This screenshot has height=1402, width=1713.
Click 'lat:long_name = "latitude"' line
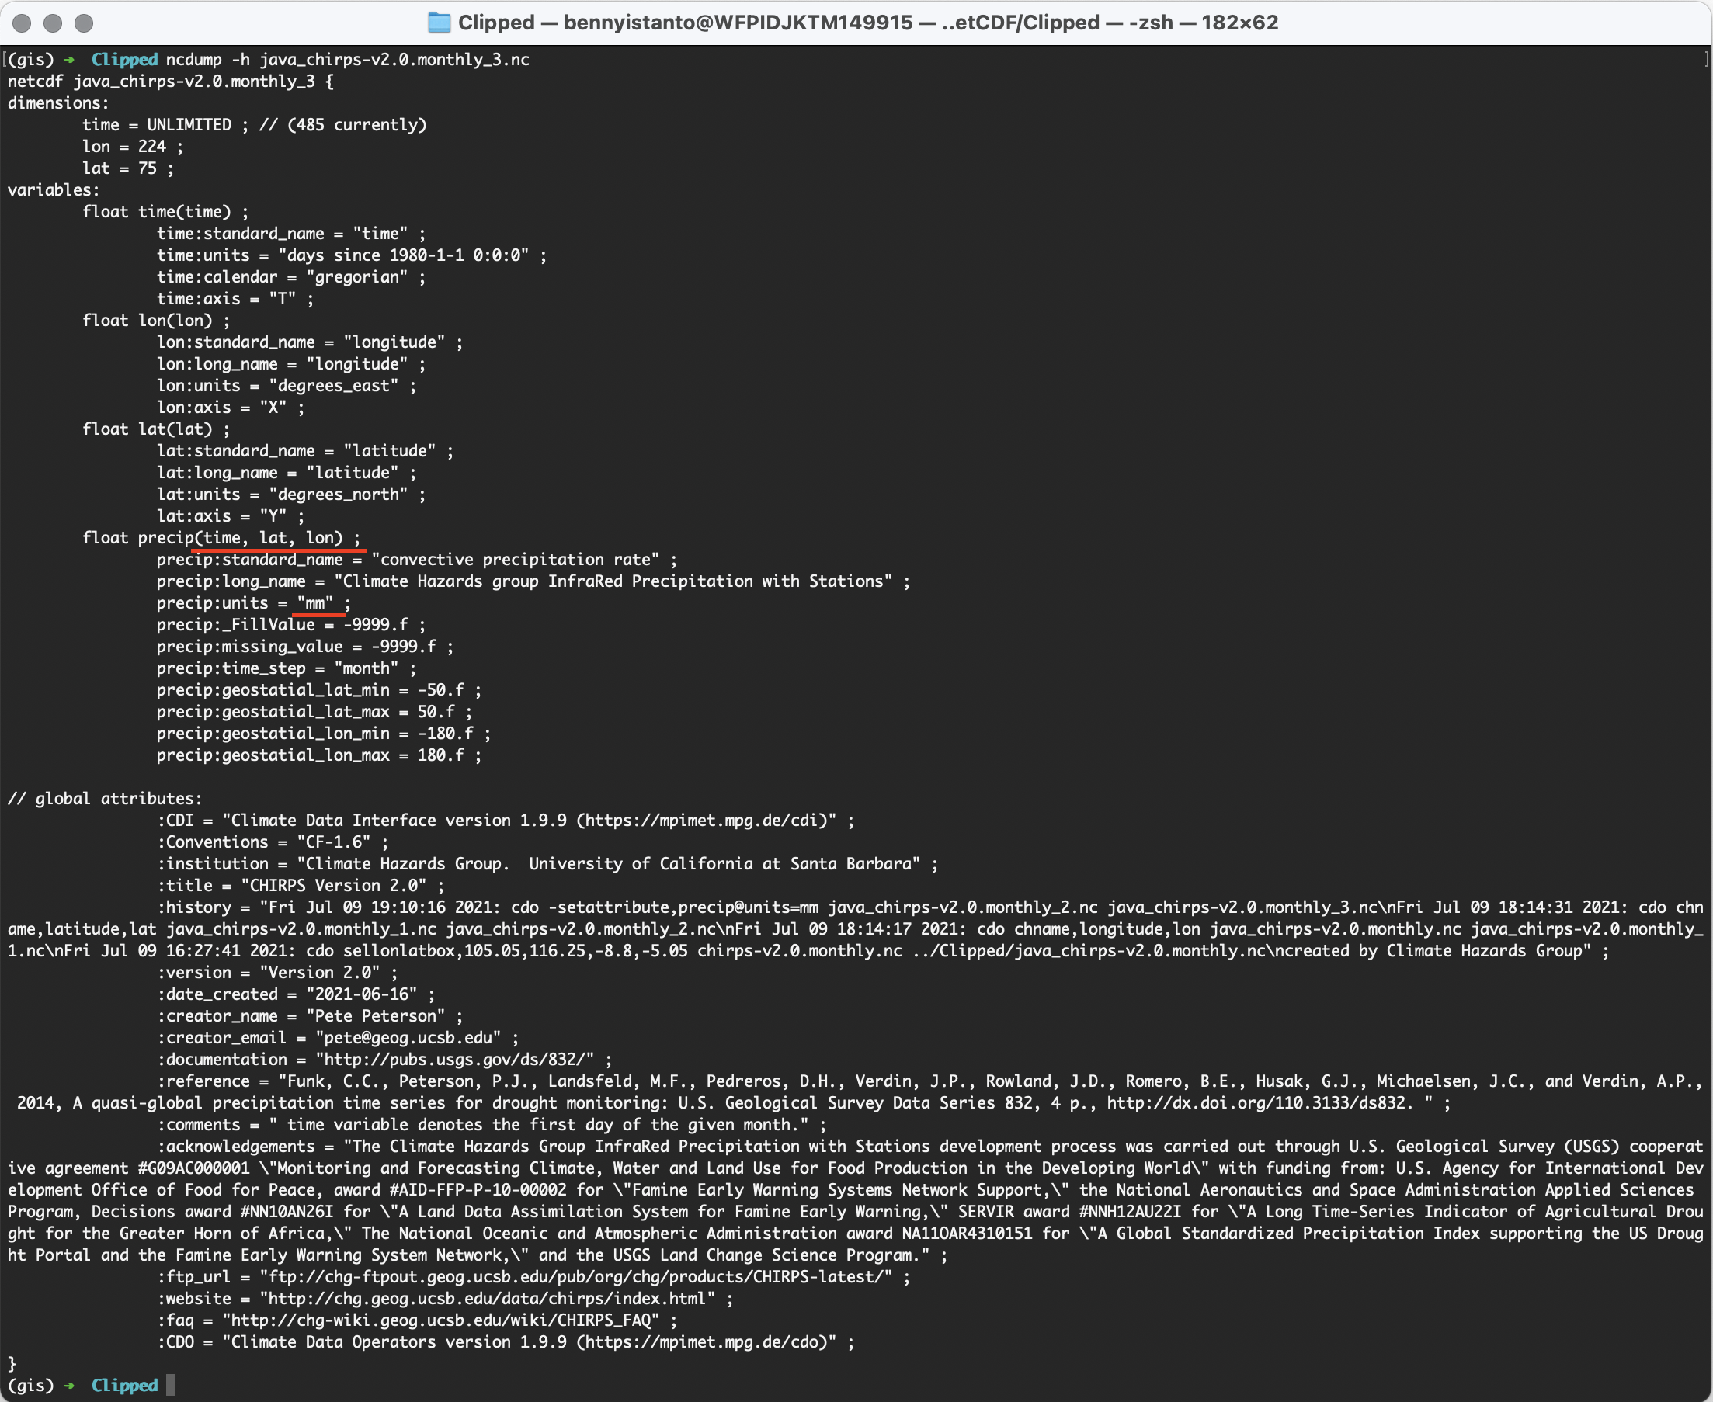287,474
